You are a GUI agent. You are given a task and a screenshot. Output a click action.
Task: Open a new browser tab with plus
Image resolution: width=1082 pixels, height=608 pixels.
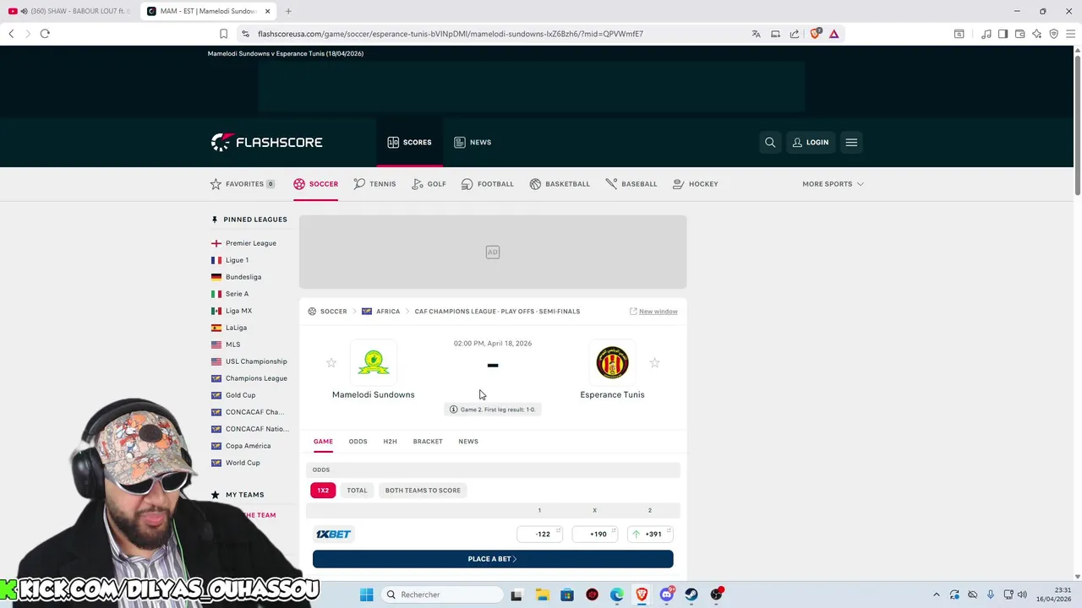click(x=288, y=11)
